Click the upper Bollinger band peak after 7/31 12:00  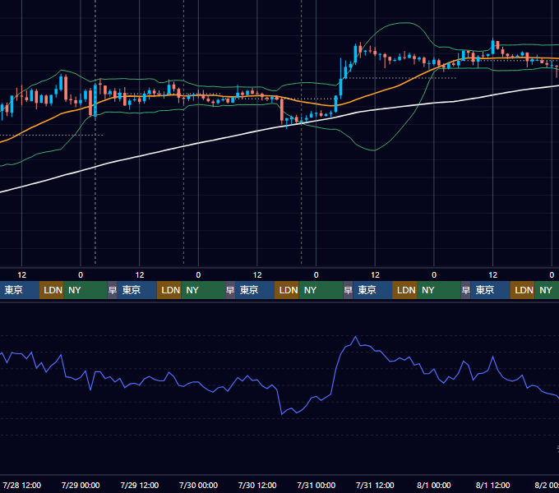[404, 23]
